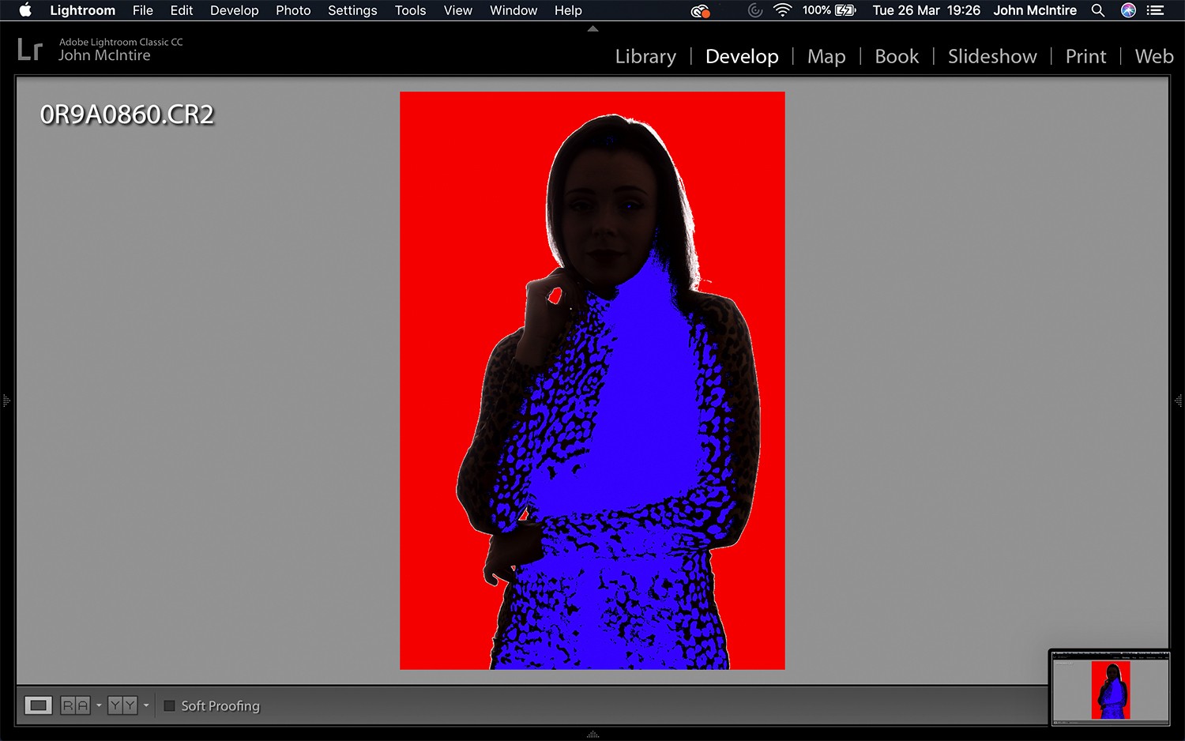Show the right panel via edge arrow

coord(1178,401)
